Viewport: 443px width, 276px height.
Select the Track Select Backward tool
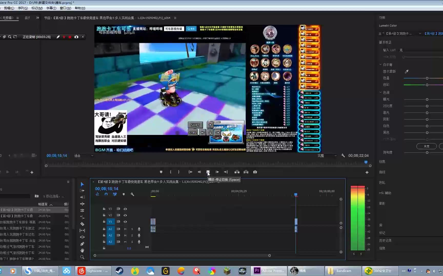[x=82, y=197]
